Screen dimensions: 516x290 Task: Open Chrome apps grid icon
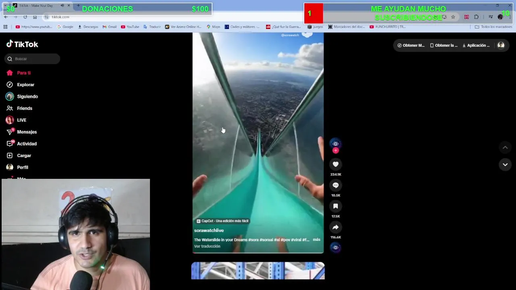5,27
